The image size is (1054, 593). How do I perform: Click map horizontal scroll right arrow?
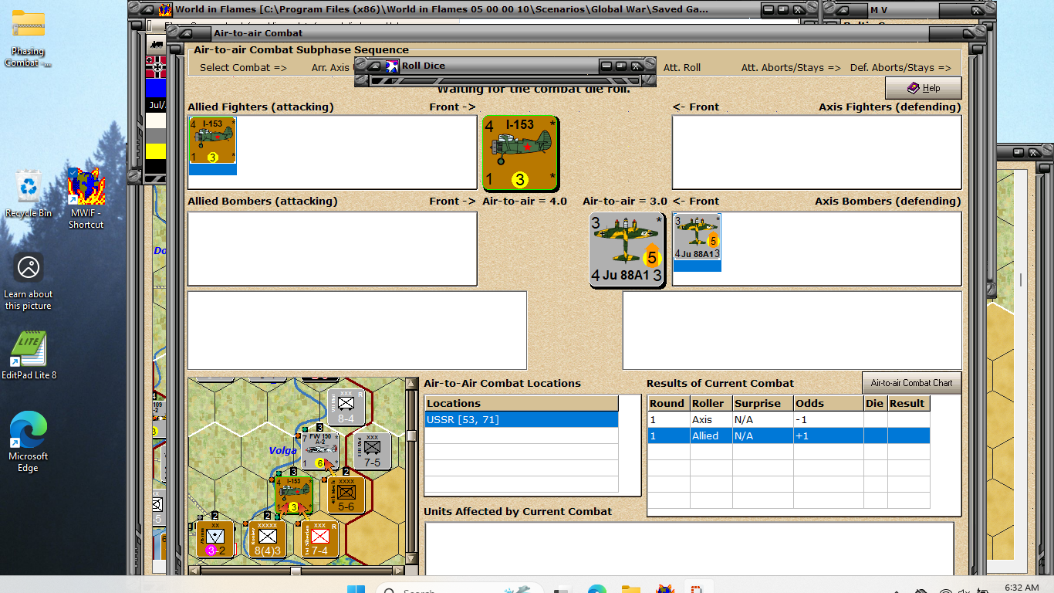click(x=398, y=571)
